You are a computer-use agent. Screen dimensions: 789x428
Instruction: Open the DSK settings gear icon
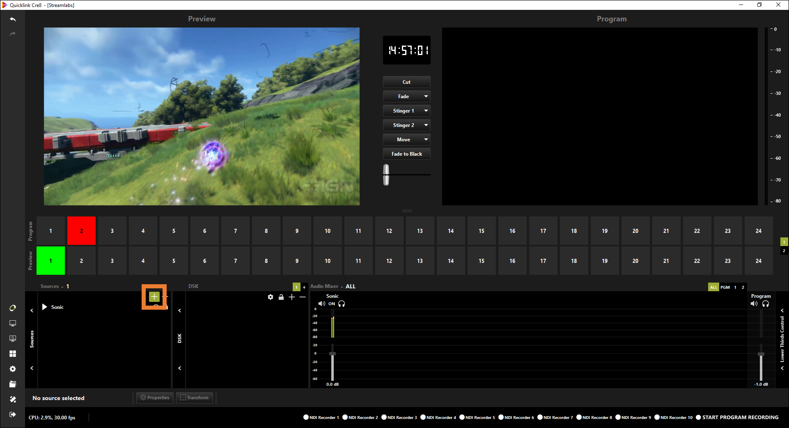[271, 297]
